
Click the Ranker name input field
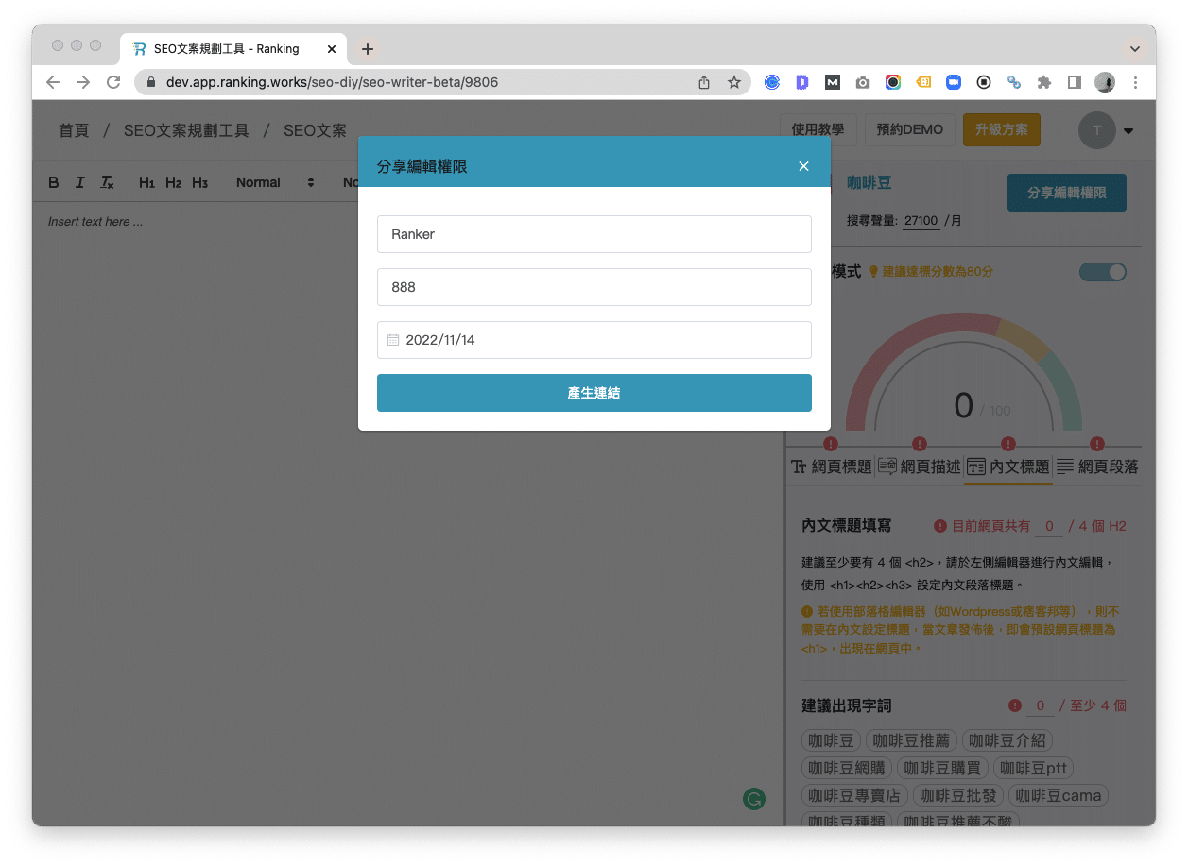pyautogui.click(x=594, y=234)
